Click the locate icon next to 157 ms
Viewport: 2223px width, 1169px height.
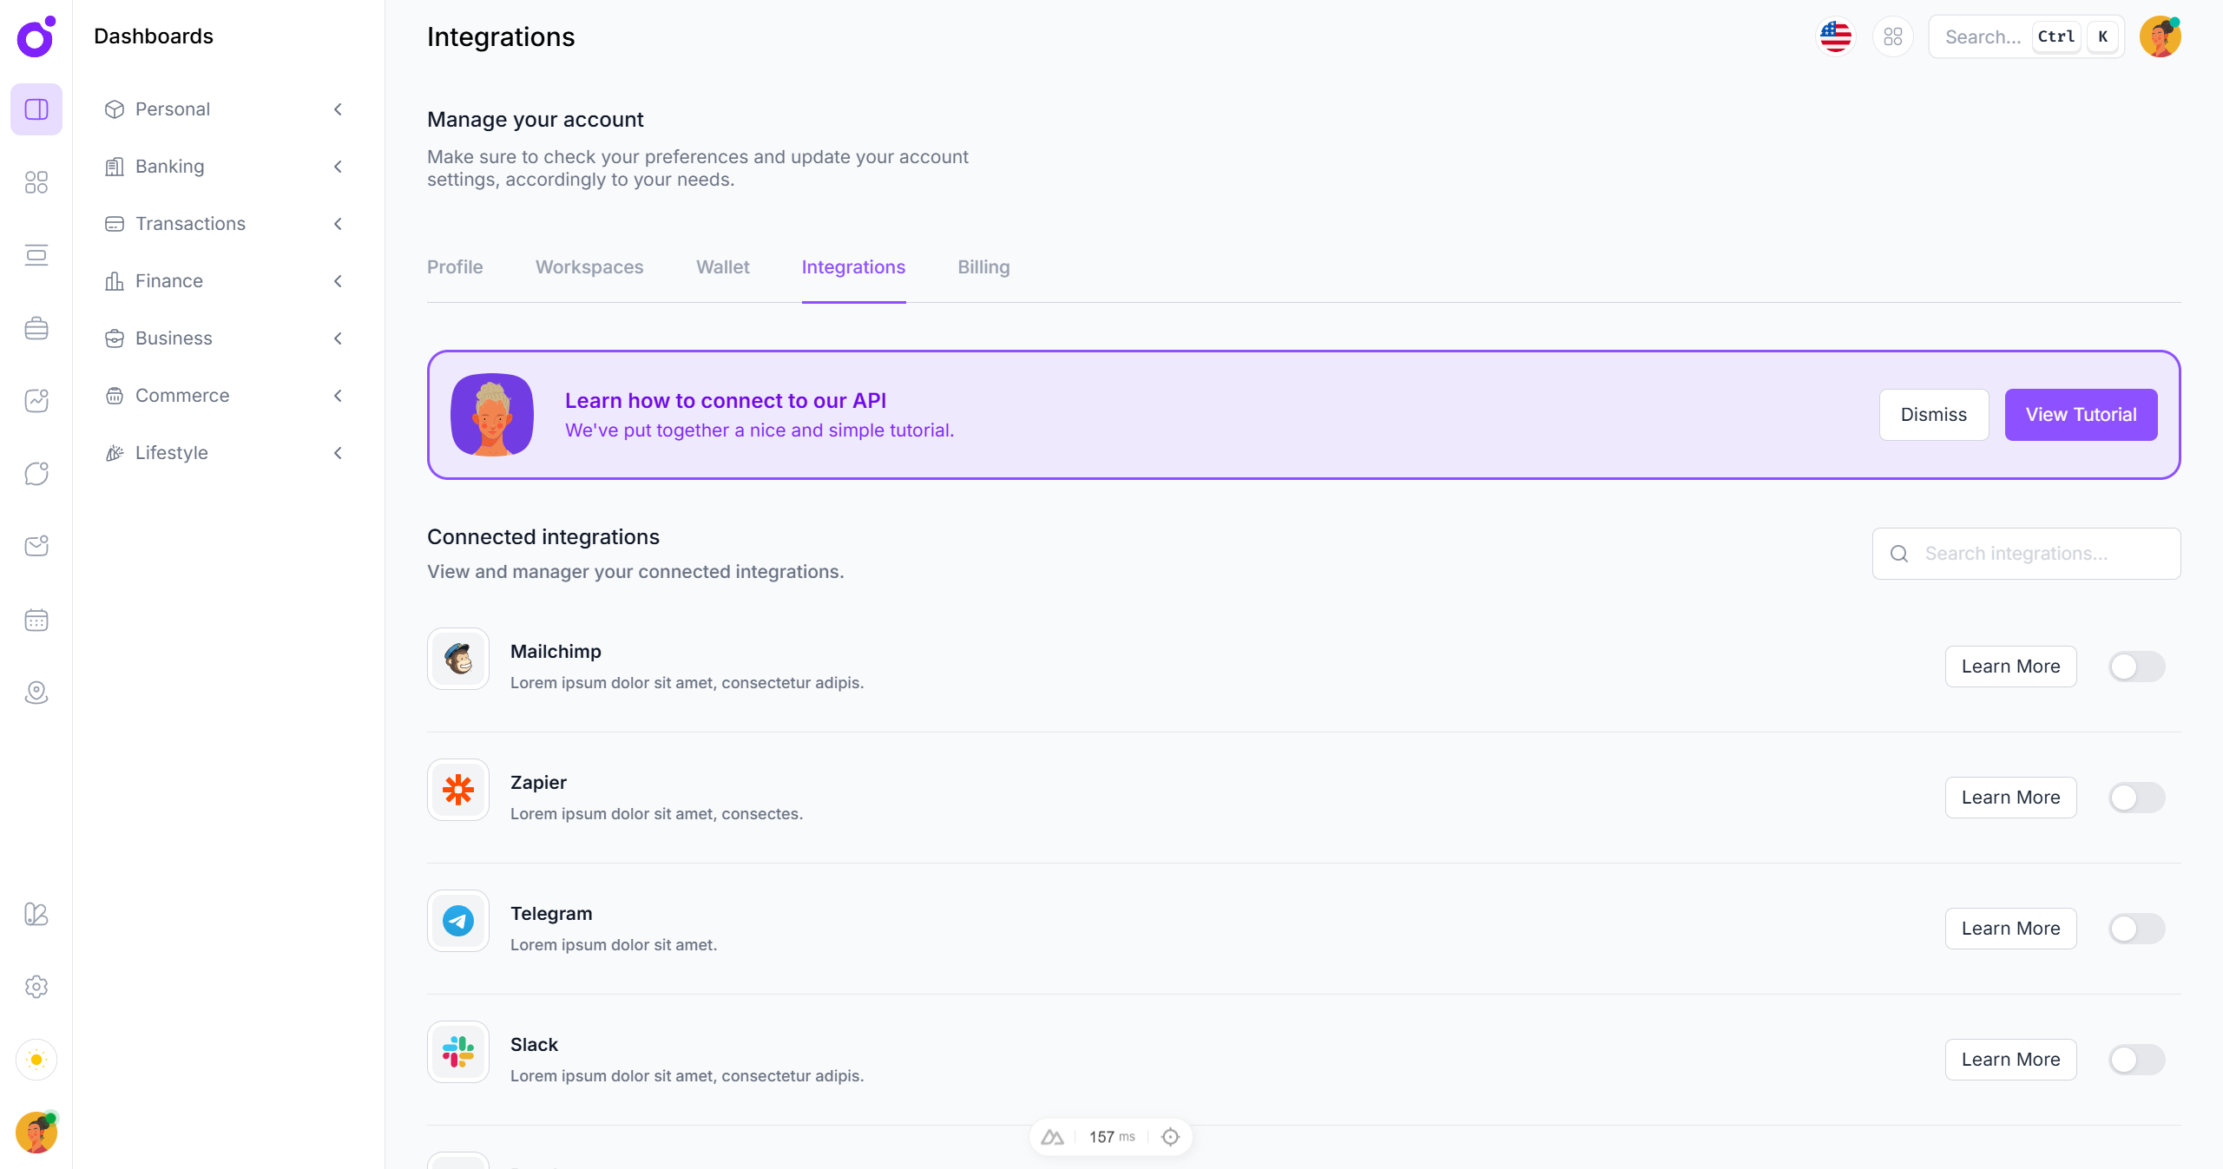pos(1169,1136)
